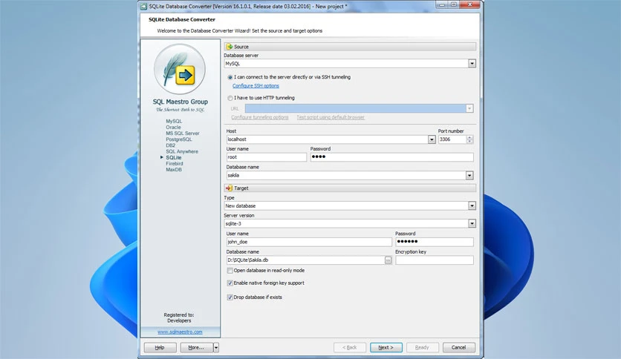Click the Source section arrow icon
This screenshot has height=359, width=621.
tap(230, 47)
